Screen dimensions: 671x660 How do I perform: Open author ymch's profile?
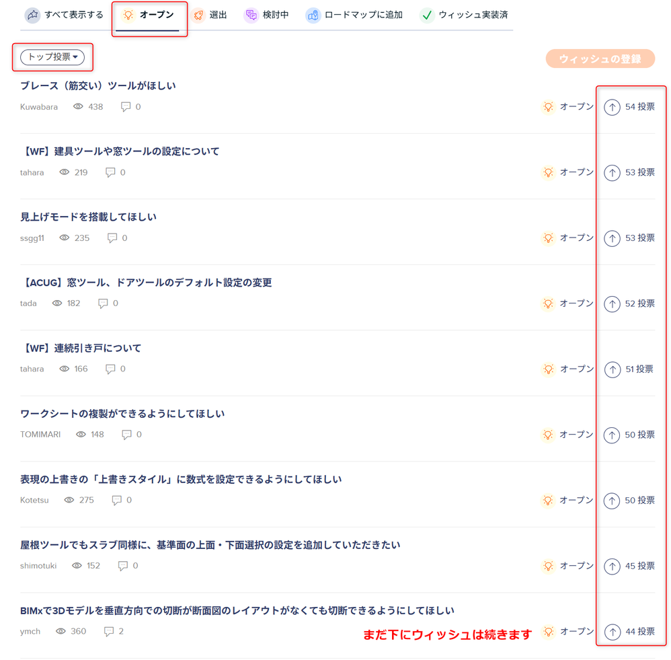(x=30, y=631)
